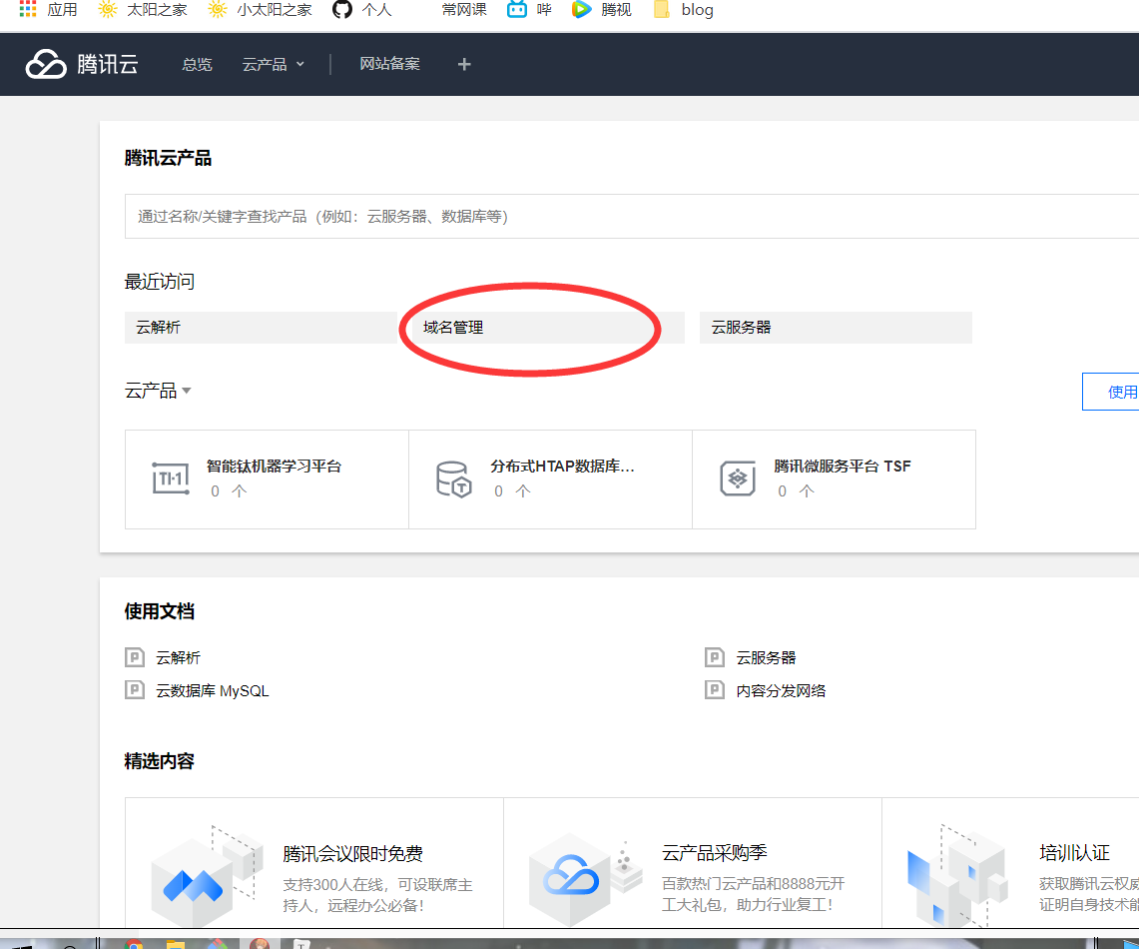Click the TI-1 machine learning icon
This screenshot has height=949, width=1139.
[x=171, y=478]
